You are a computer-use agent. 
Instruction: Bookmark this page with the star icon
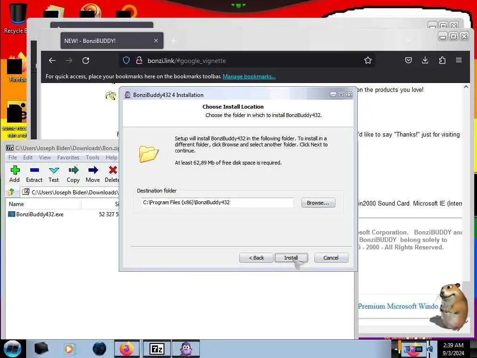point(368,60)
